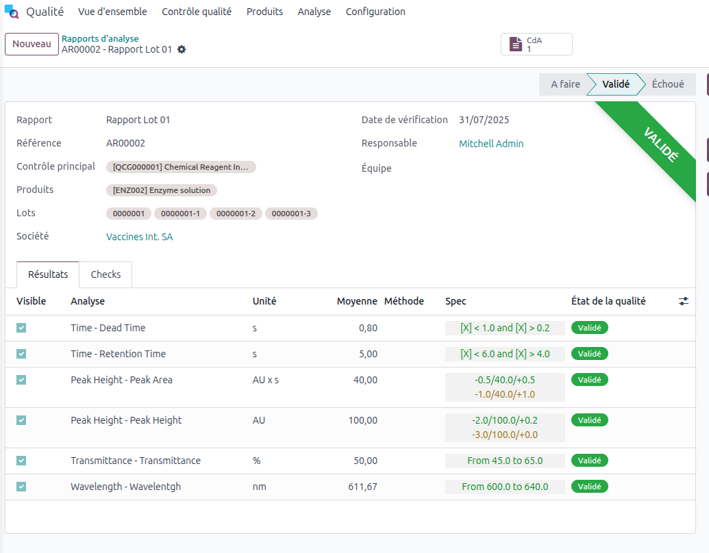The height and width of the screenshot is (553, 709).
Task: Click Validé badge for Wavelength row
Action: (589, 487)
